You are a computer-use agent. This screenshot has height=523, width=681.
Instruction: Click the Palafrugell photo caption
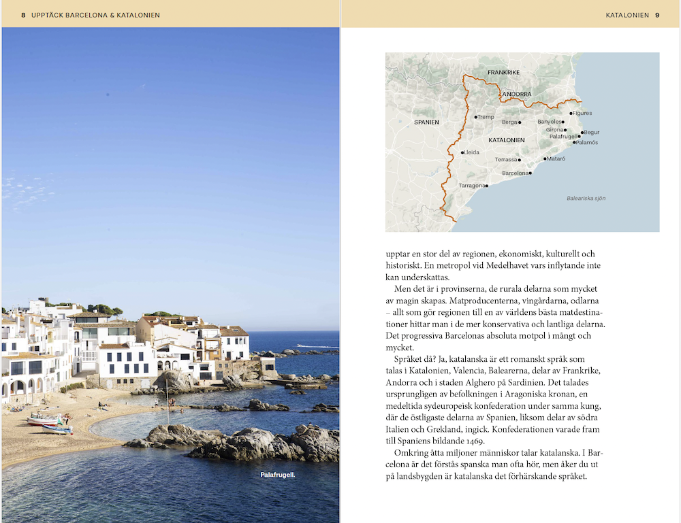coord(278,475)
